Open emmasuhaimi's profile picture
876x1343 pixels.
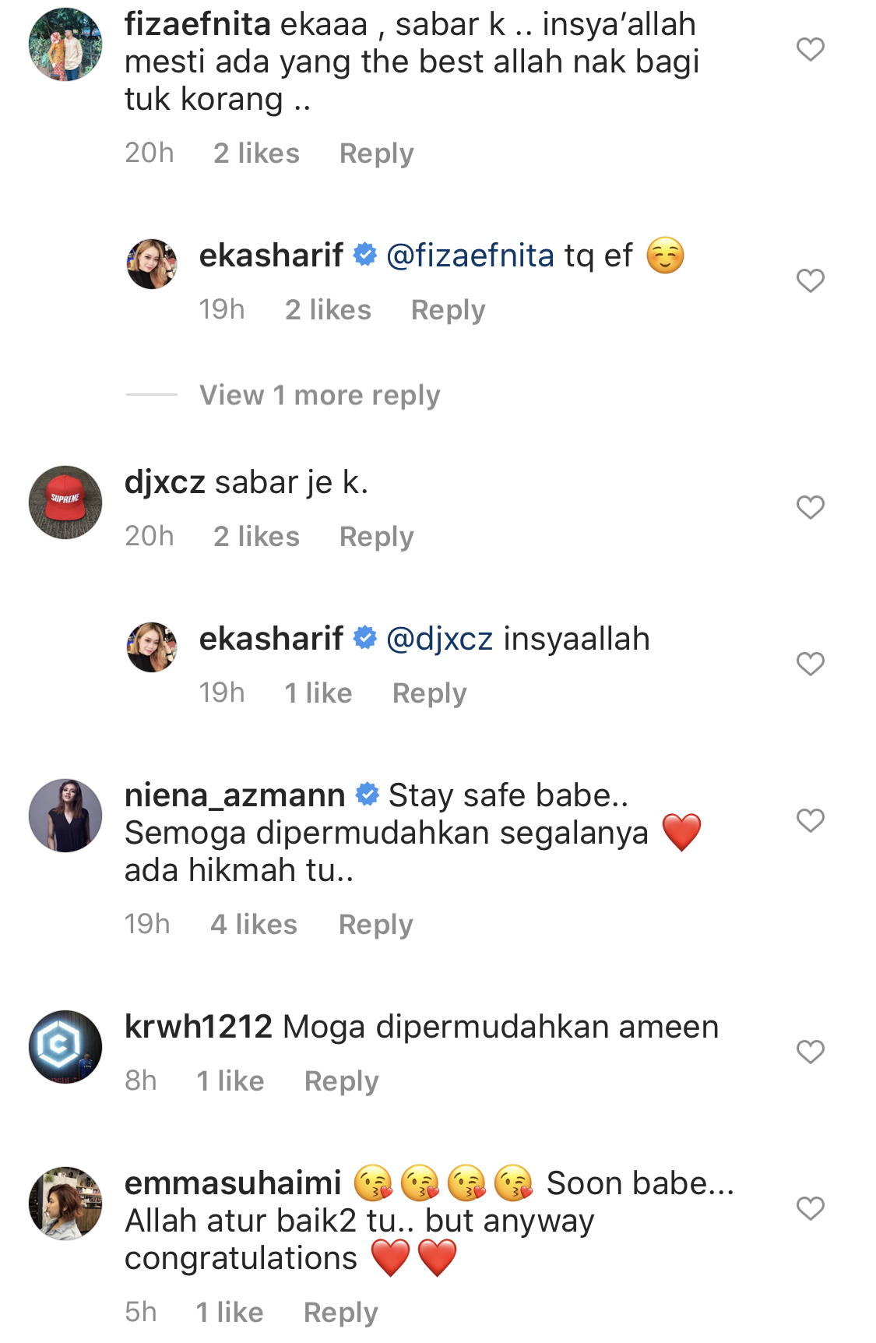(x=65, y=1203)
